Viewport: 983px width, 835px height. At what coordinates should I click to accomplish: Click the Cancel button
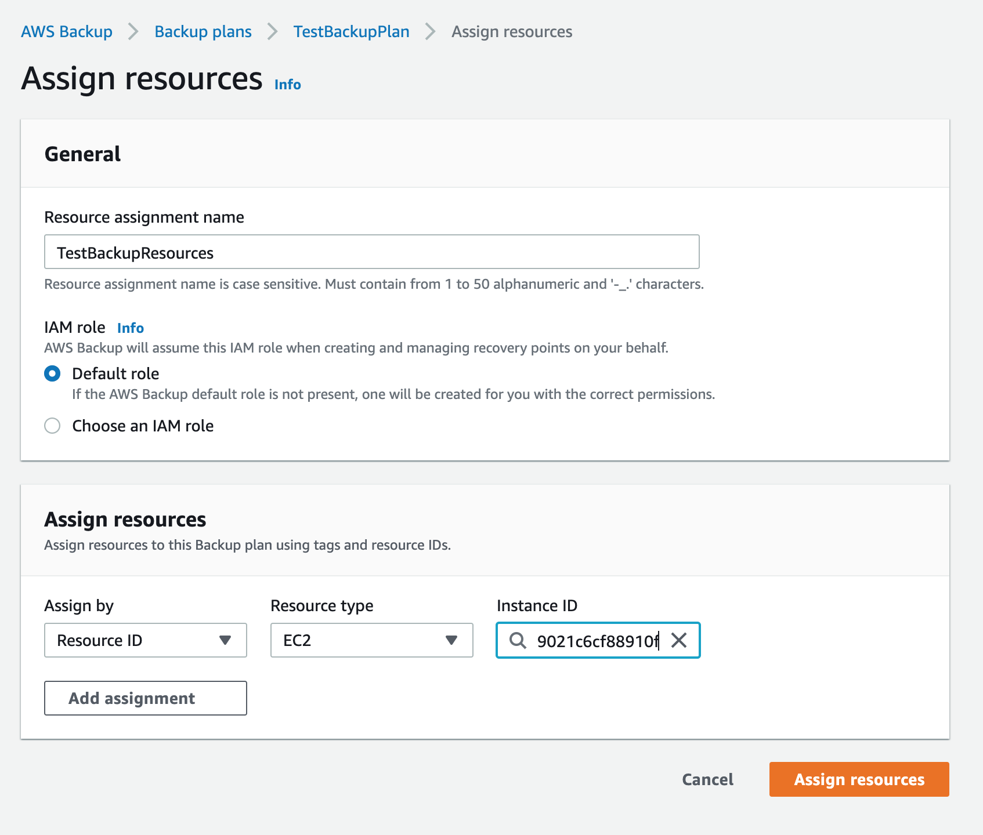707,779
